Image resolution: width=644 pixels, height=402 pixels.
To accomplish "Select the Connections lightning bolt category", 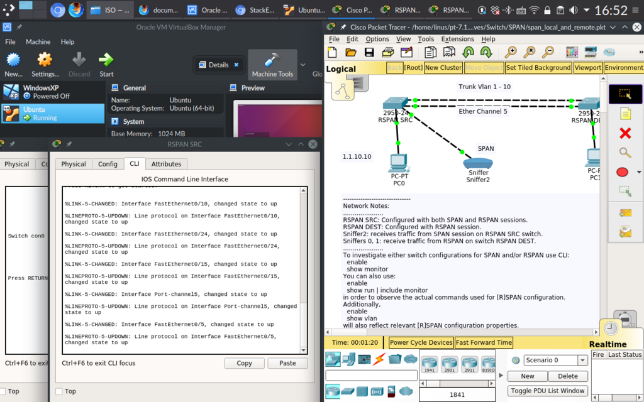I will (379, 359).
